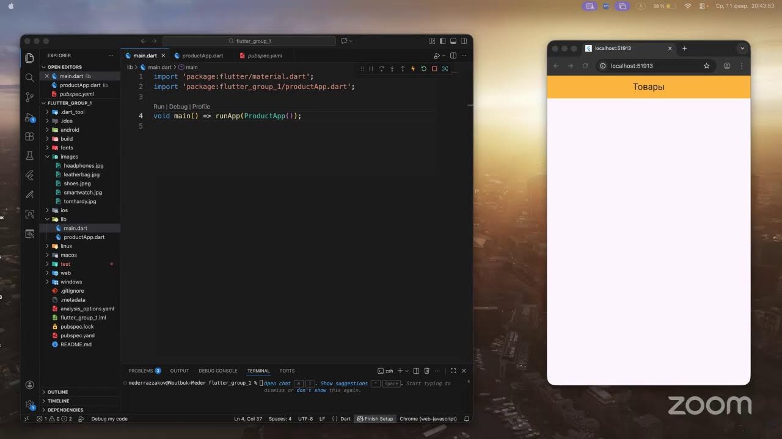Image resolution: width=782 pixels, height=439 pixels.
Task: Stop the debug session with the red square
Action: pos(434,69)
